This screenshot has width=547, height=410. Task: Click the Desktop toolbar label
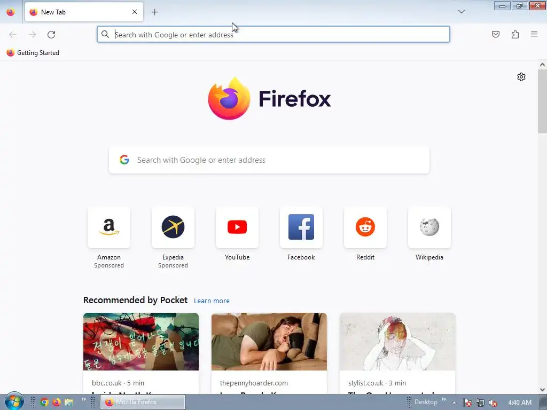(x=426, y=402)
